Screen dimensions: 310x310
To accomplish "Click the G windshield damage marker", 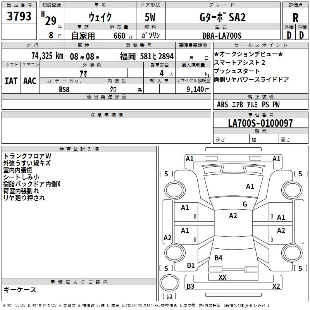I will pos(245,204).
